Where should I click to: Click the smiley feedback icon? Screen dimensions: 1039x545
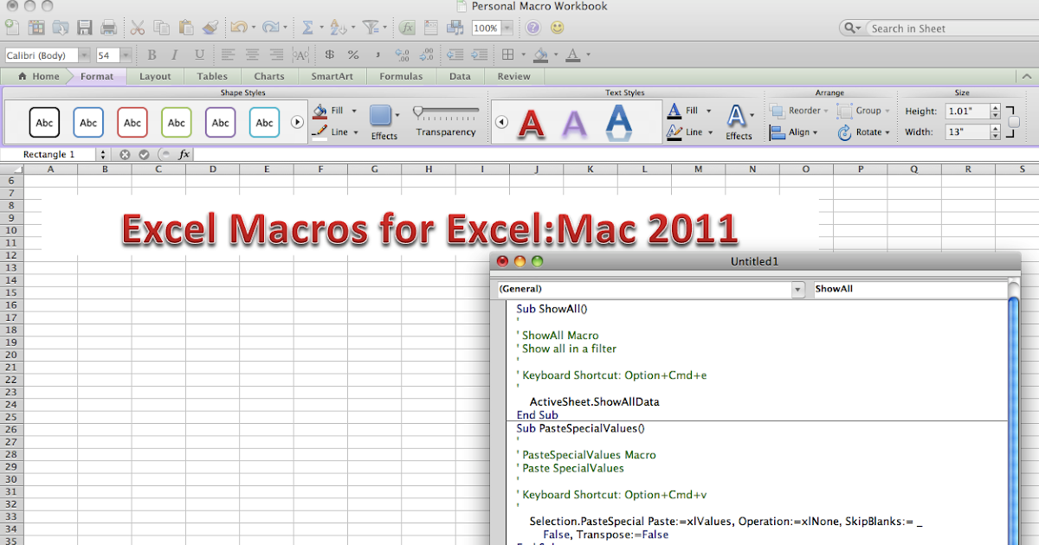558,28
